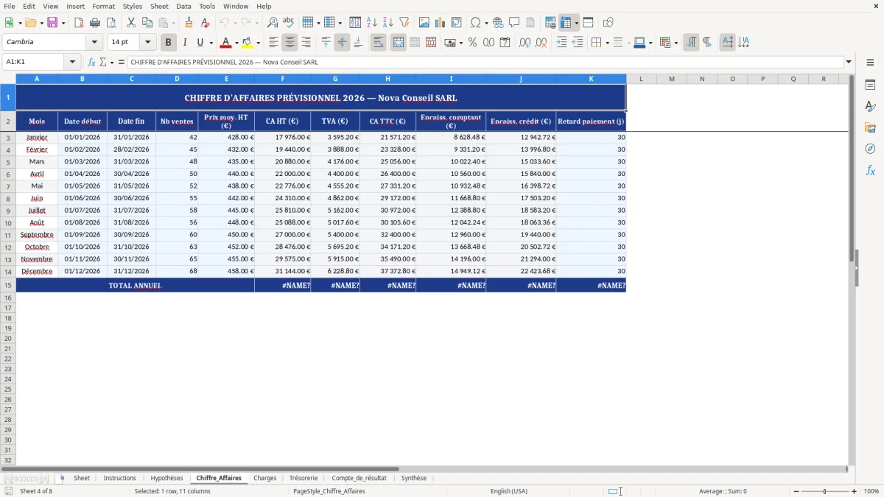The image size is (884, 497).
Task: Increase indent
Action: point(561,43)
